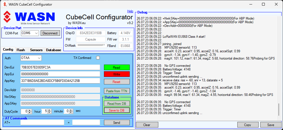Click the AT command value field
This screenshot has width=283, height=130.
click(x=86, y=122)
